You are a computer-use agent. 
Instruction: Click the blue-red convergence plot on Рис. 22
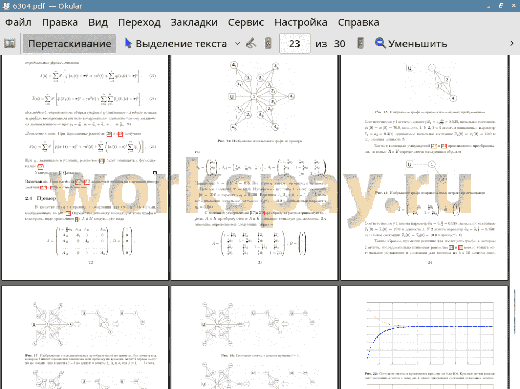click(x=430, y=333)
